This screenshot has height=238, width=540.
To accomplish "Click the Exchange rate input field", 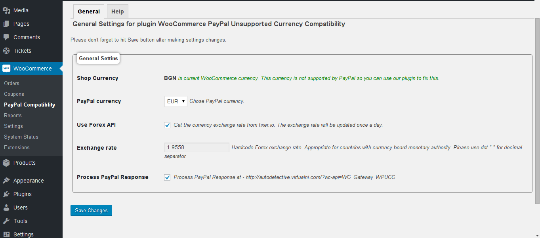I will click(x=197, y=147).
